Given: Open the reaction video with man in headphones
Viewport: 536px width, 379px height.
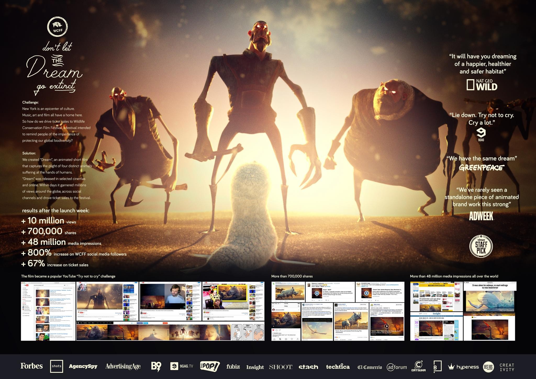Looking at the screenshot, I should click(x=170, y=301).
